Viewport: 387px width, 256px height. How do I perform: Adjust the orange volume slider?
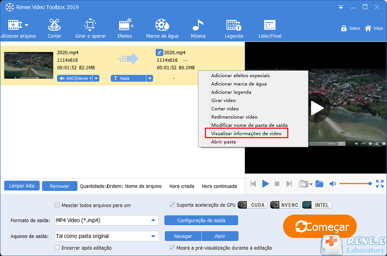tap(356, 184)
